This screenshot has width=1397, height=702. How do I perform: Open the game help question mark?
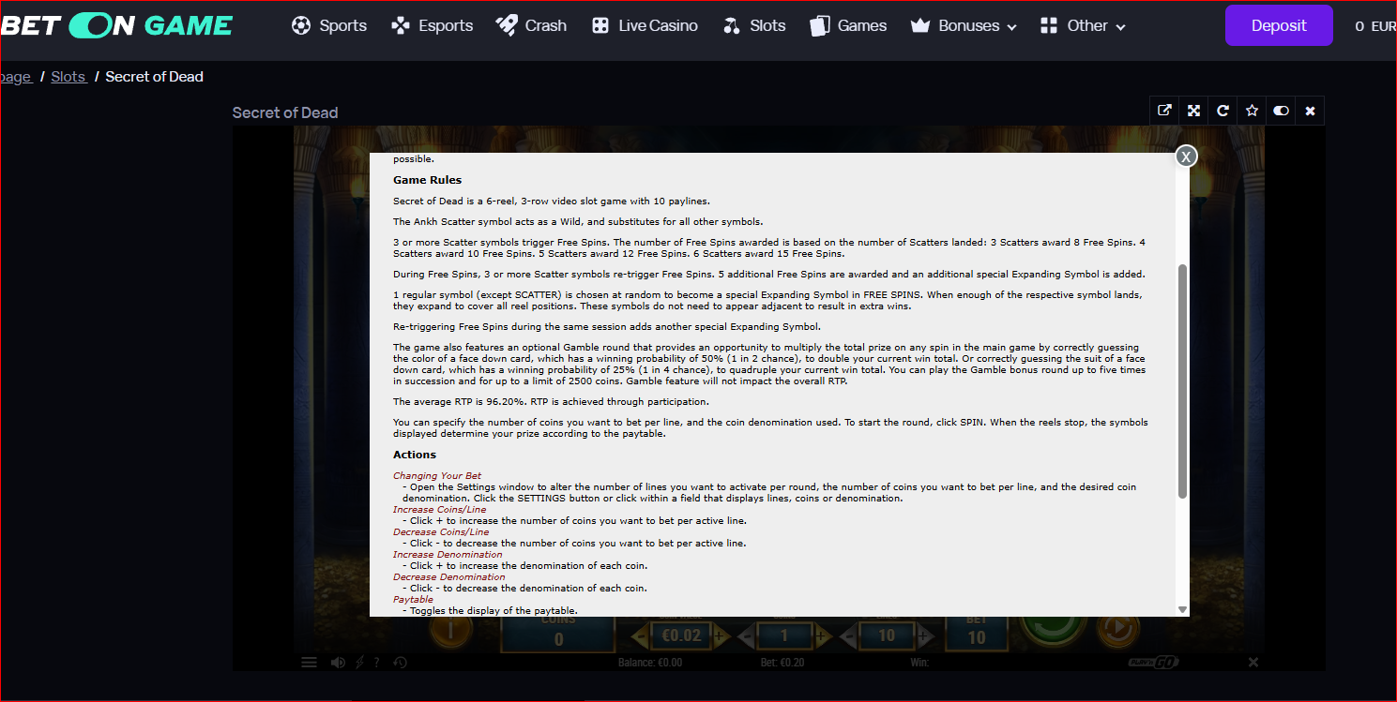click(x=377, y=663)
